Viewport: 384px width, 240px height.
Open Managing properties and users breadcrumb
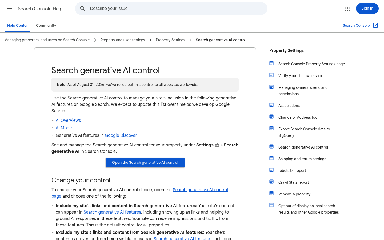[x=47, y=40]
